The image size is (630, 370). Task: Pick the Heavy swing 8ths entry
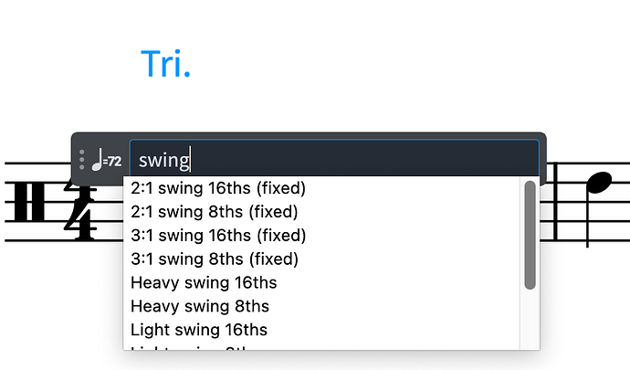200,306
